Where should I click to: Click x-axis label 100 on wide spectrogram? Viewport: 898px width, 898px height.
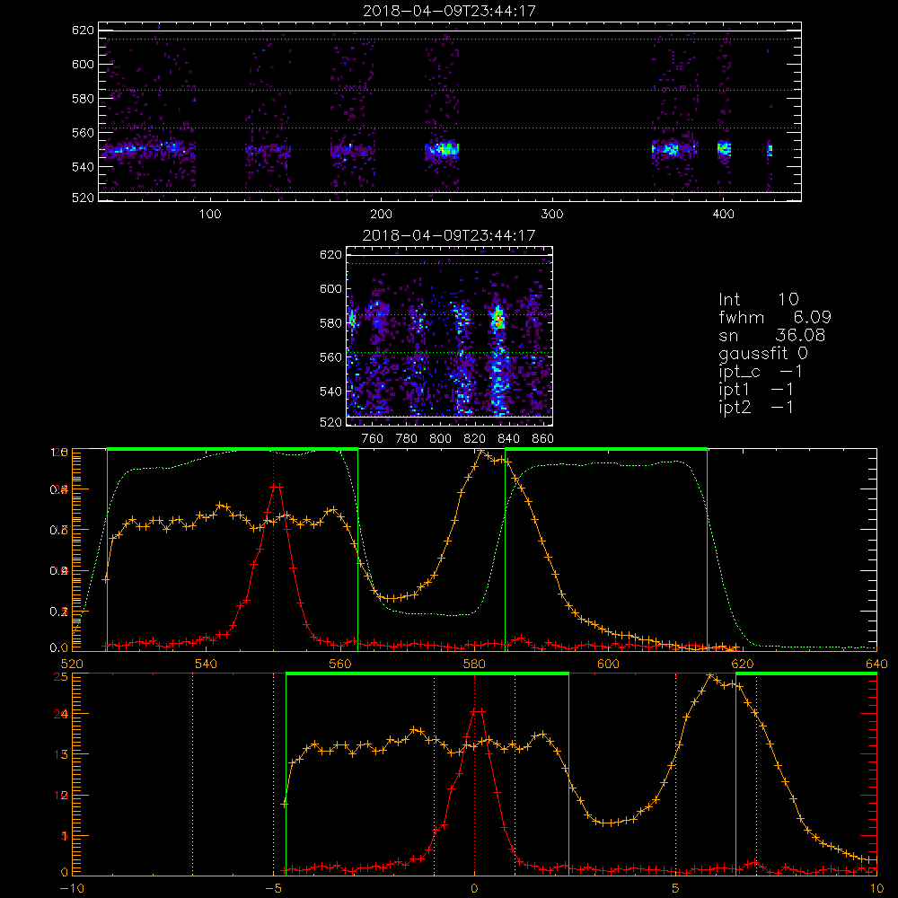(210, 215)
